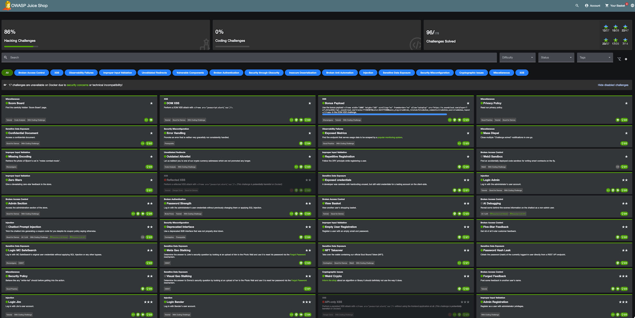
Task: Select Broken Access Control category filter
Action: [x=31, y=73]
